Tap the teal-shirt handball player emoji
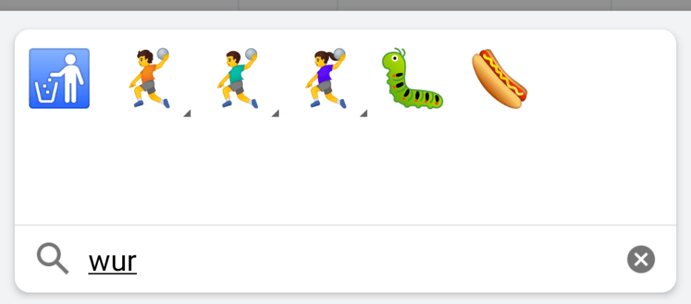Viewport: 691px width, 304px height. tap(237, 78)
